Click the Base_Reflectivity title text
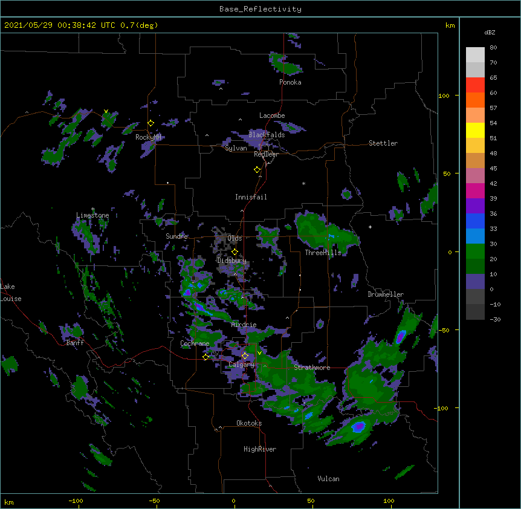521x509 pixels. 260,9
